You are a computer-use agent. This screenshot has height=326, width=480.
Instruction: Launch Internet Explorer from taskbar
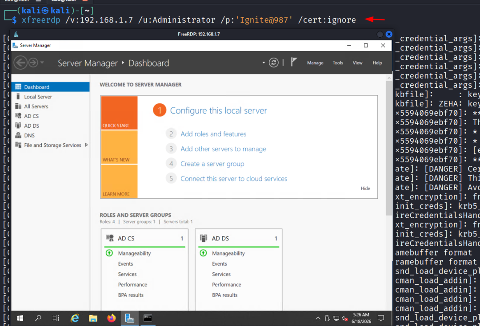coord(75,318)
